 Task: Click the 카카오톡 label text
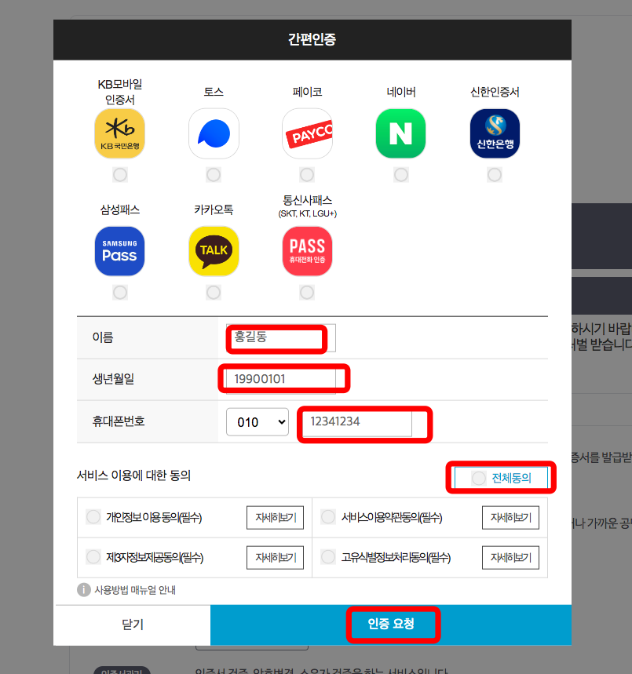click(x=214, y=209)
